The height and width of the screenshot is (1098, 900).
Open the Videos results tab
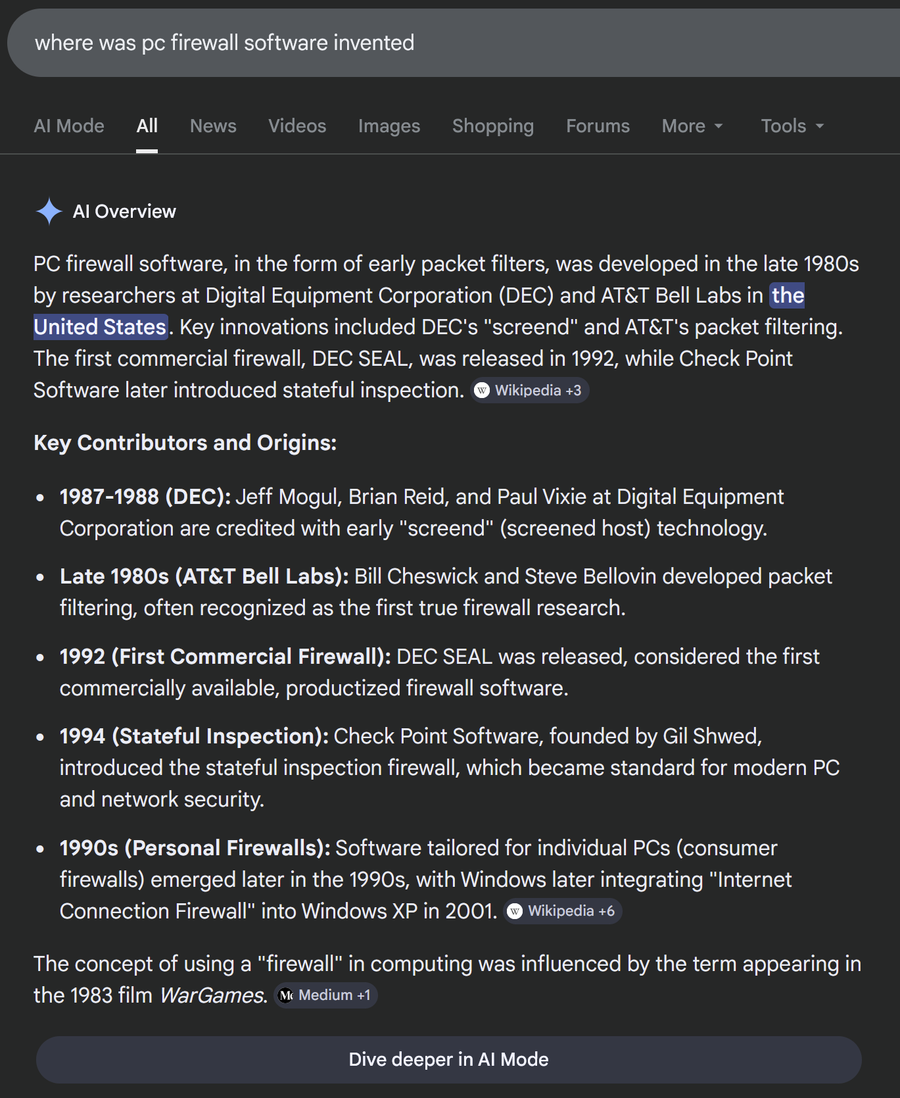[x=297, y=126]
